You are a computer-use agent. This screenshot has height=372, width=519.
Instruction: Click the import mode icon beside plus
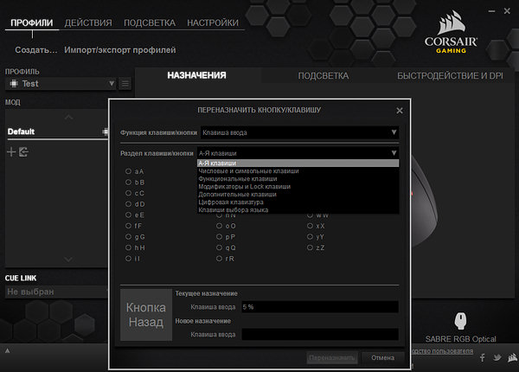pyautogui.click(x=23, y=152)
